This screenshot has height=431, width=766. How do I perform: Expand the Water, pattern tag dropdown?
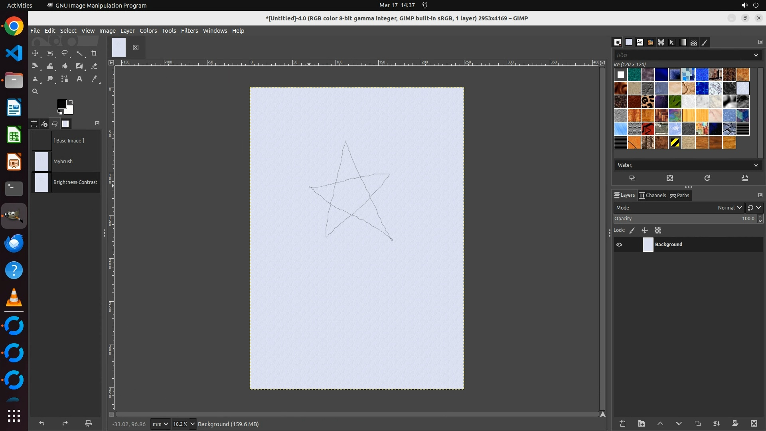click(756, 165)
